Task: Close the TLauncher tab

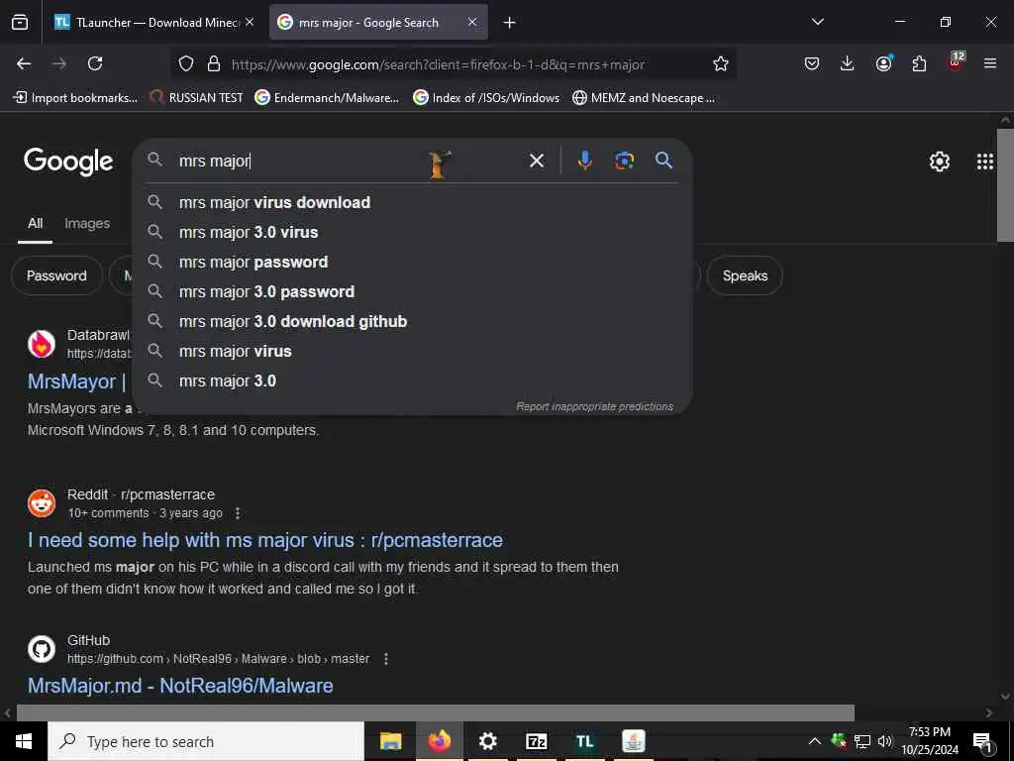Action: (x=250, y=22)
